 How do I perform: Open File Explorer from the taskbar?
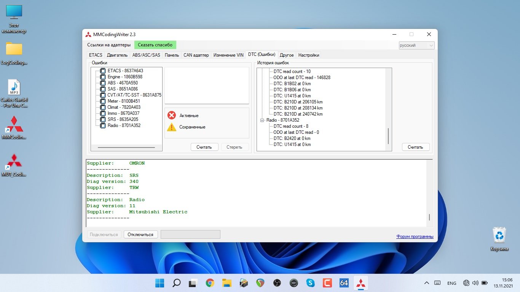pyautogui.click(x=227, y=283)
